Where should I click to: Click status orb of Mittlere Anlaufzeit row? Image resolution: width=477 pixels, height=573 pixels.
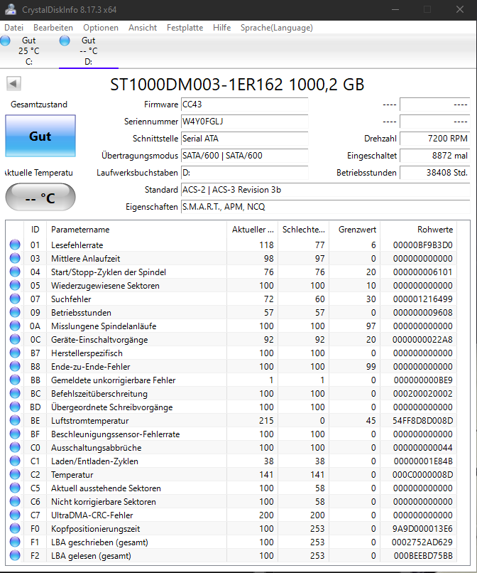click(15, 258)
